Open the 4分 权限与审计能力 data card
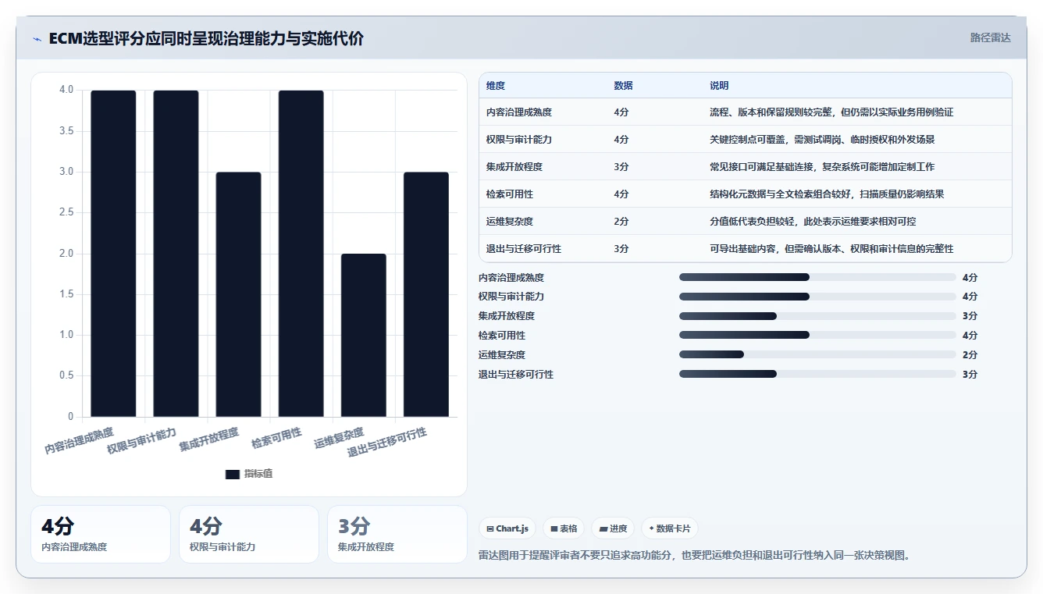Viewport: 1043px width, 594px height. click(249, 535)
